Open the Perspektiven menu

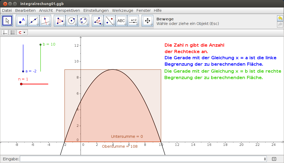[68, 10]
